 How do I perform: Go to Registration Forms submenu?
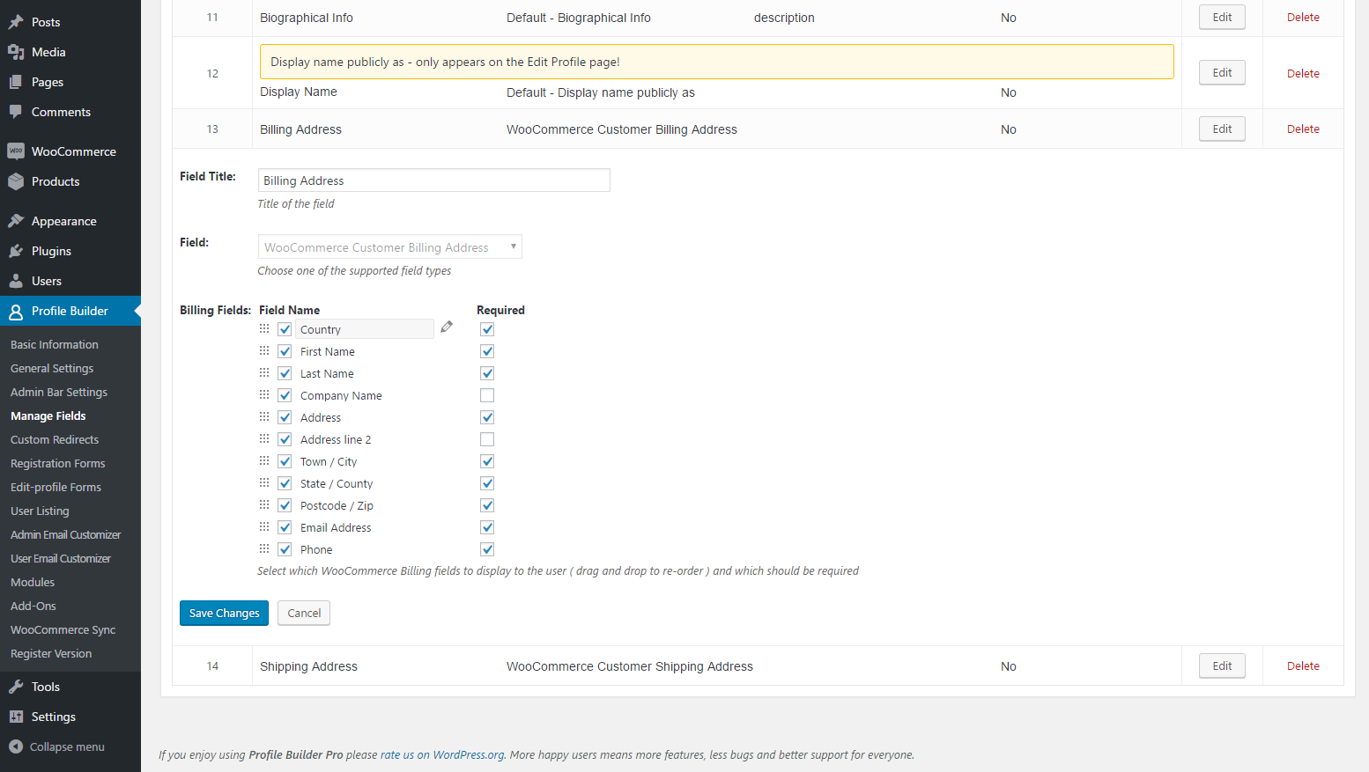[58, 463]
